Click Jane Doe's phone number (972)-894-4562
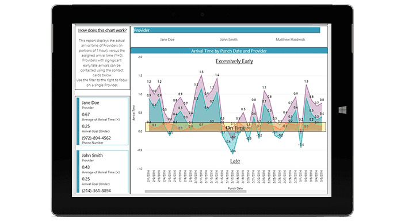Image resolution: width=397 pixels, height=224 pixels. click(x=96, y=138)
